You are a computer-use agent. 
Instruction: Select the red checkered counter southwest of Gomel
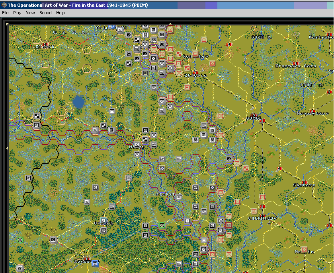click(245, 168)
